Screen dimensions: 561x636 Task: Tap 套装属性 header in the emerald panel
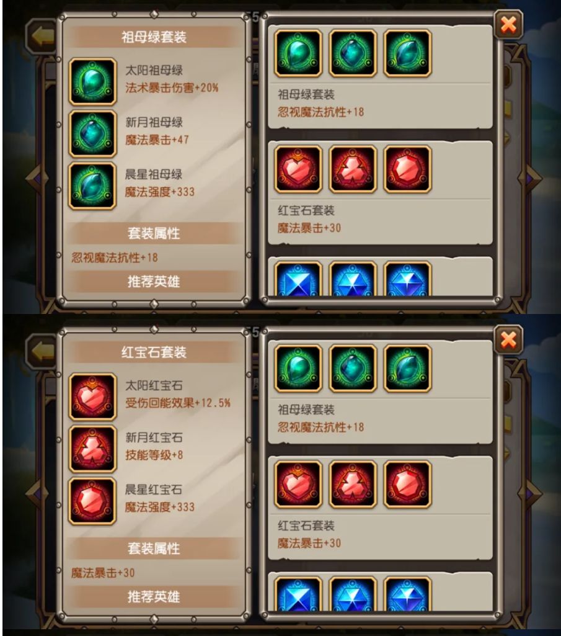(x=154, y=233)
